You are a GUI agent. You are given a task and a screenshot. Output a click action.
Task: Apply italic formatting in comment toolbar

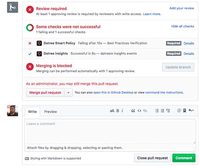(x=122, y=111)
